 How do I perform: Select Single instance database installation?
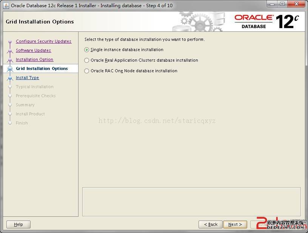(87, 50)
